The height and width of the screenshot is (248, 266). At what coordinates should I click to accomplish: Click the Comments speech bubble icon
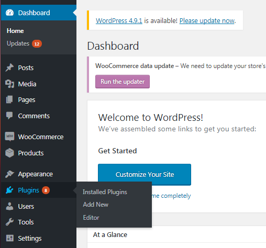click(9, 116)
